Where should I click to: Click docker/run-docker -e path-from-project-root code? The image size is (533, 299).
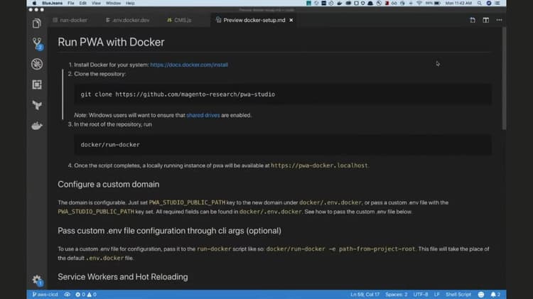point(340,249)
